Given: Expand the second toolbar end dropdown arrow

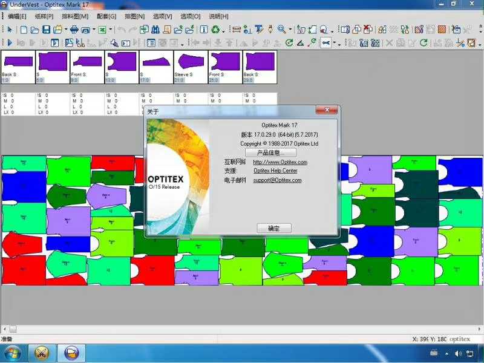Looking at the screenshot, I should [480, 44].
